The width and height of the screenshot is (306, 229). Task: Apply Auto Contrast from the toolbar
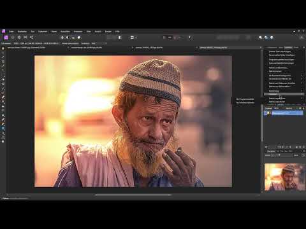(x=68, y=38)
